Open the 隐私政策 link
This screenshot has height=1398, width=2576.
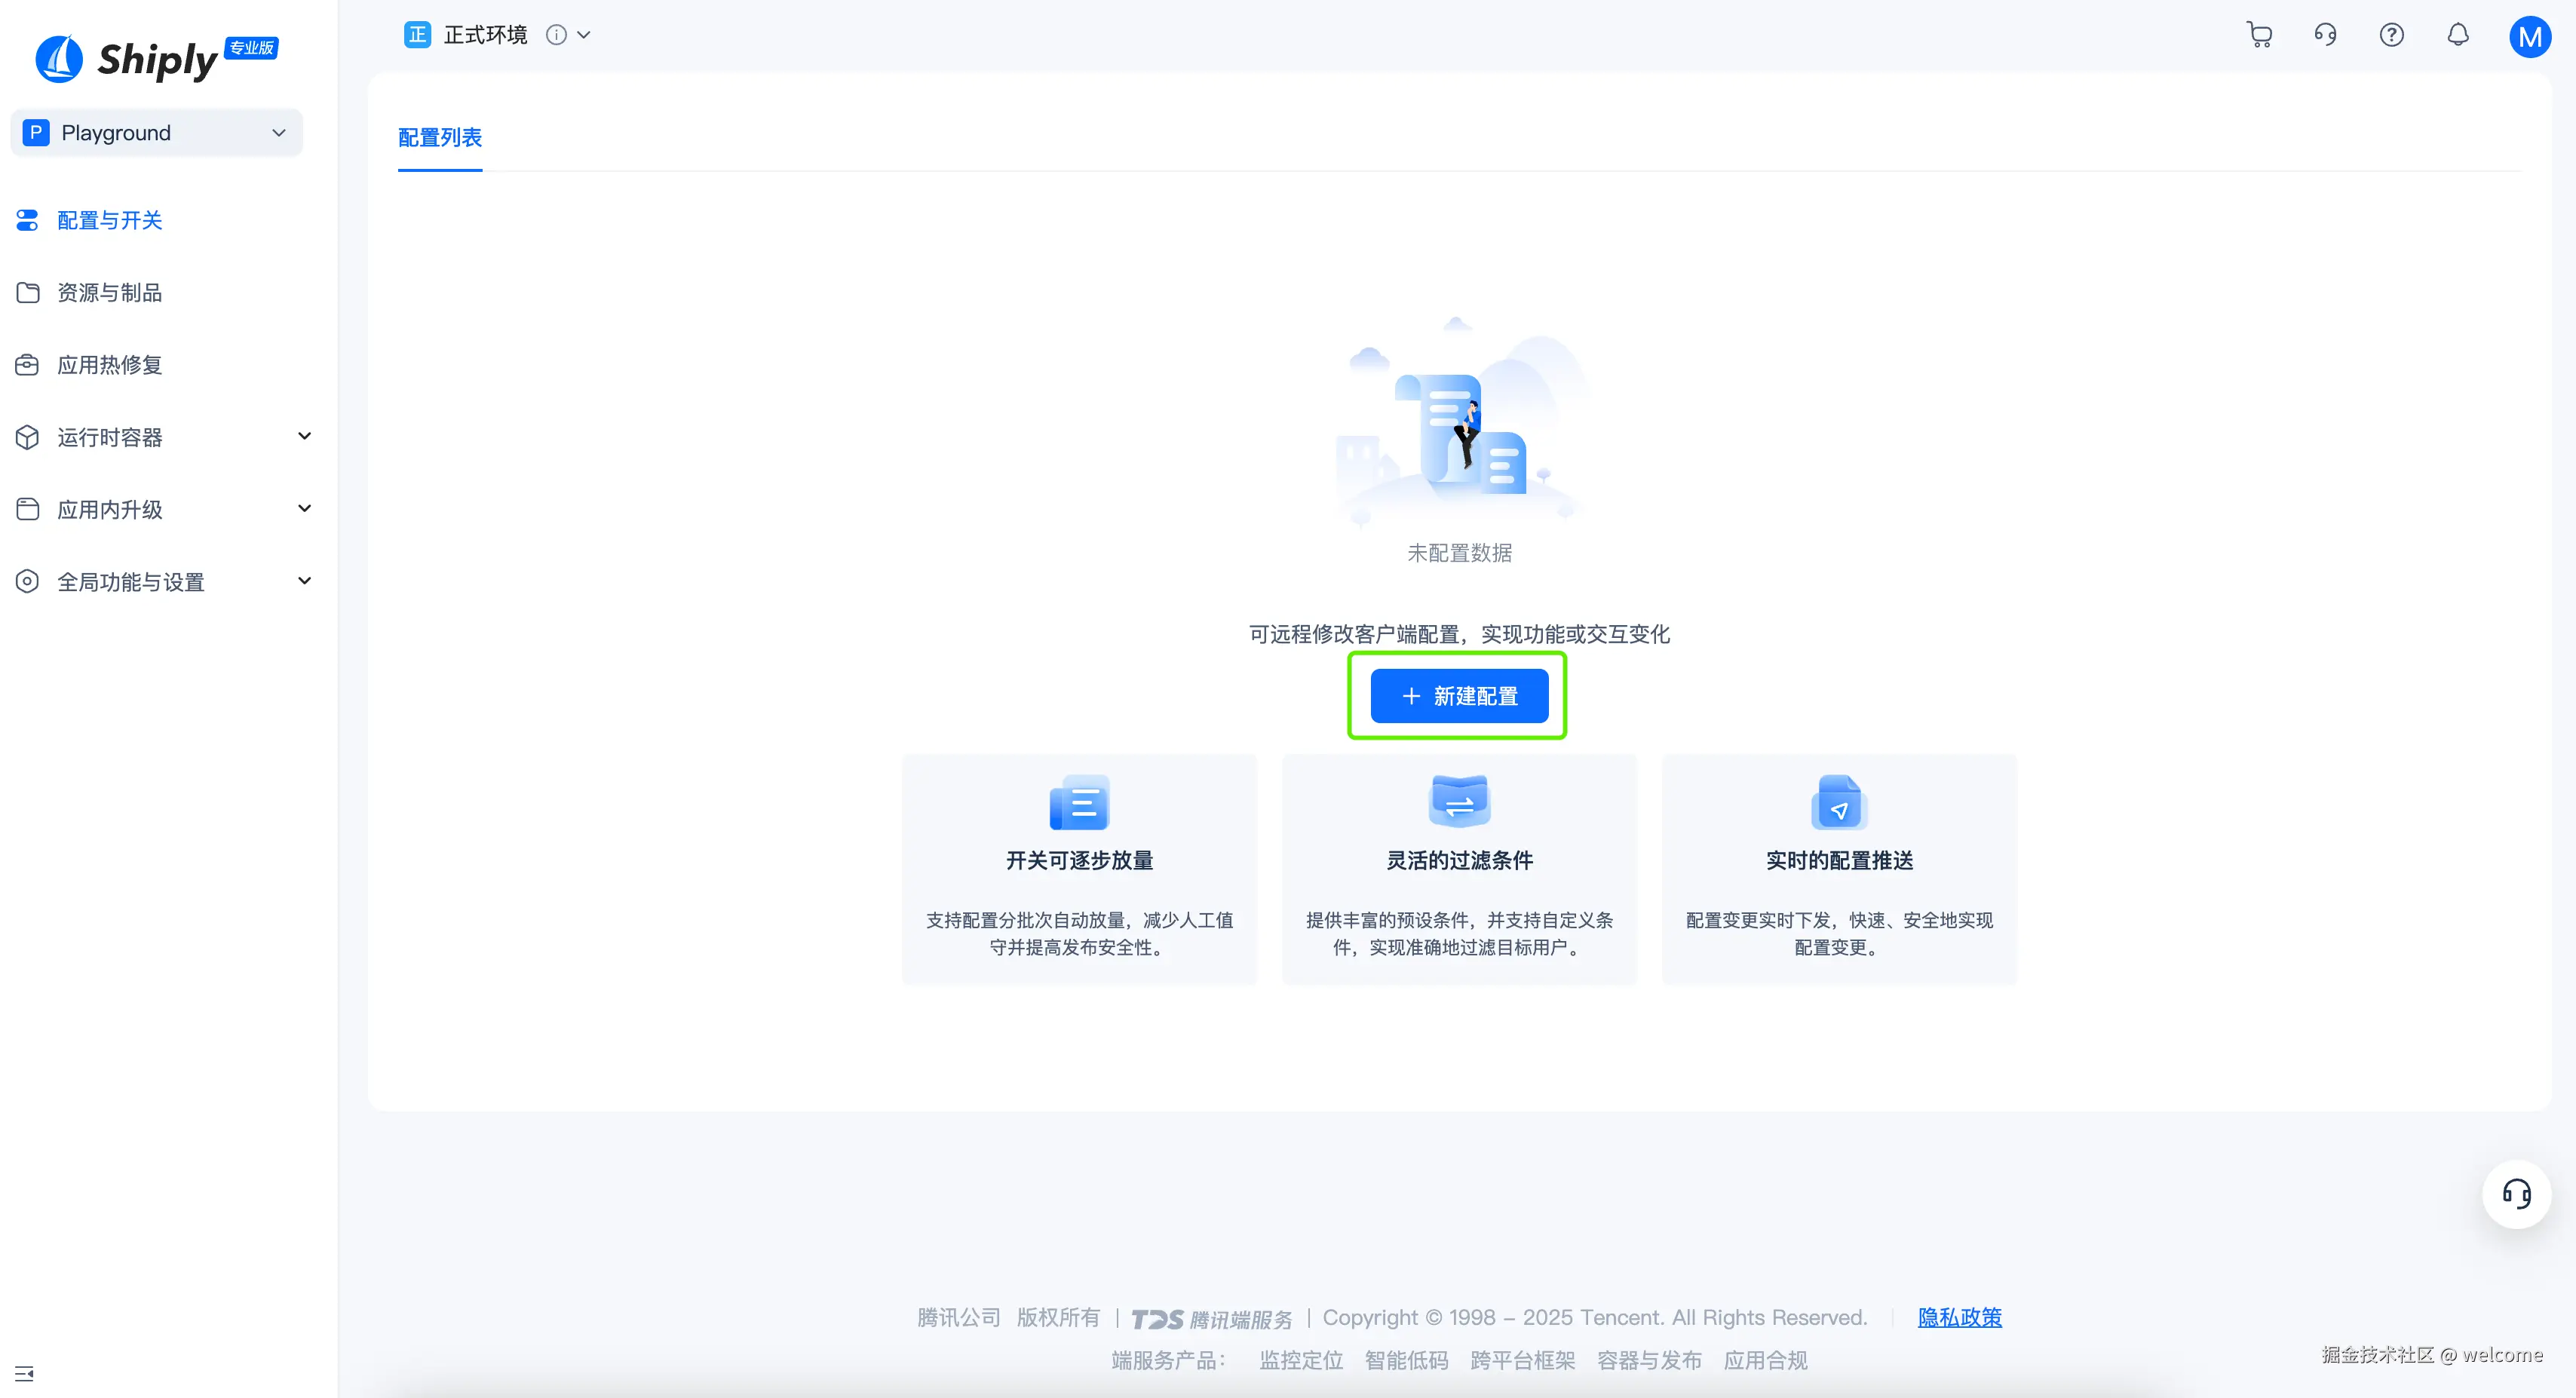click(1959, 1317)
